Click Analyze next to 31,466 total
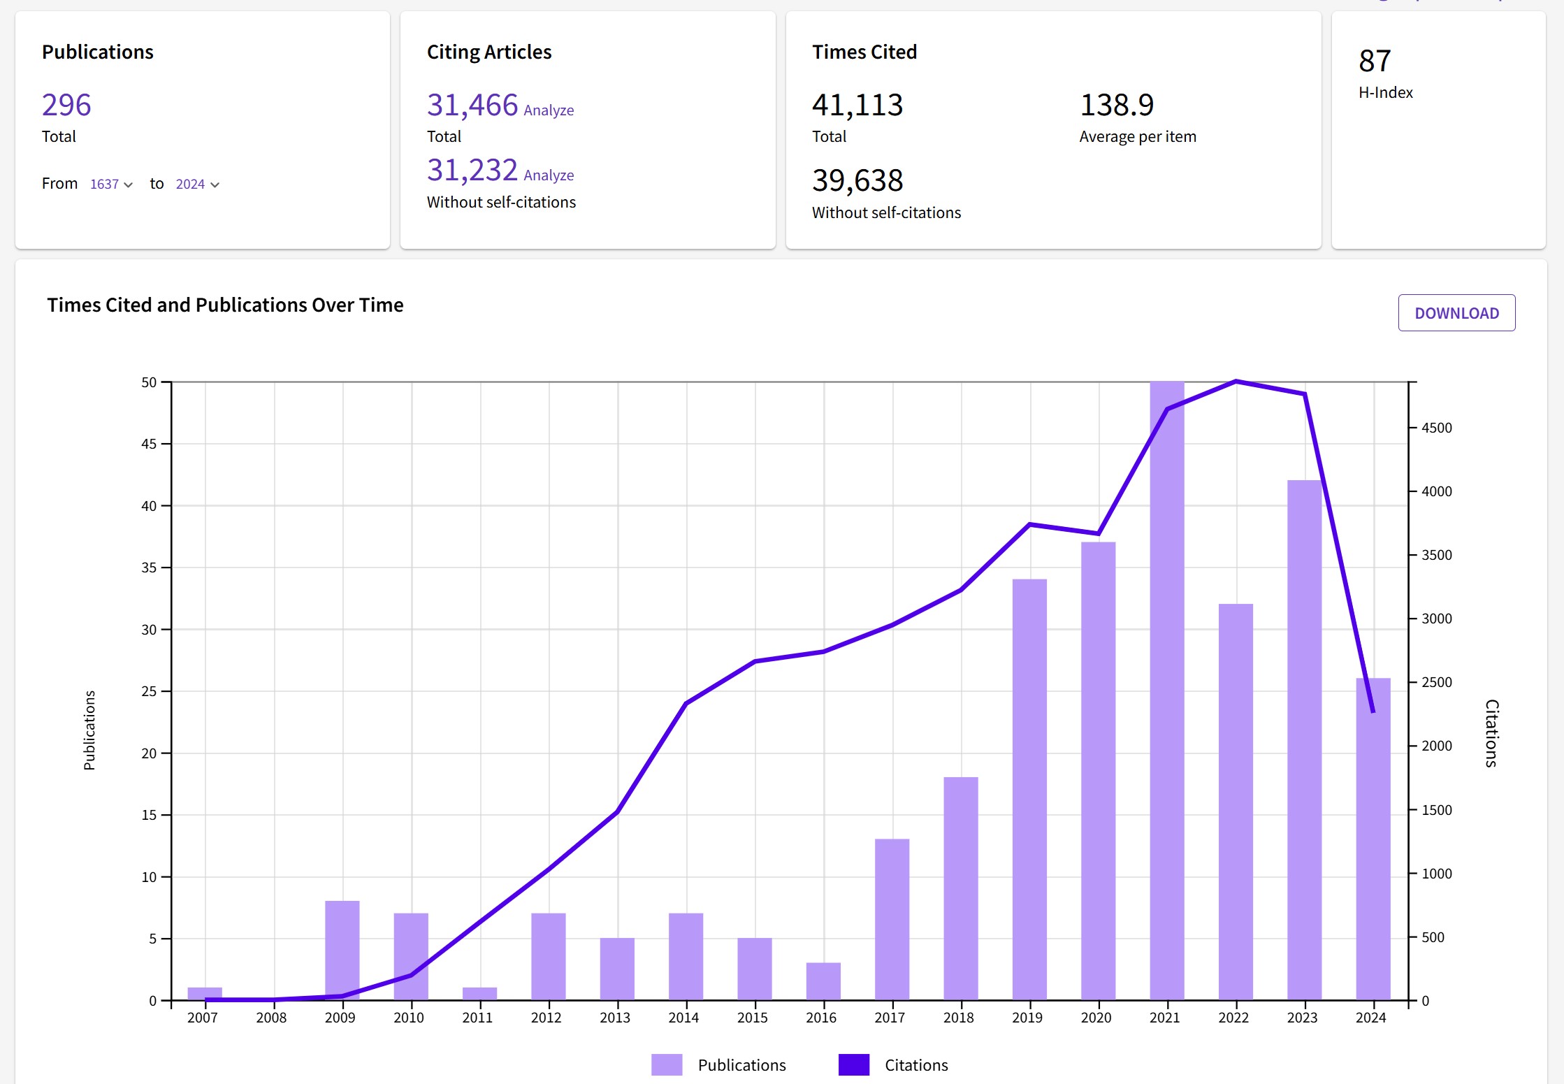This screenshot has width=1564, height=1084. coord(549,110)
